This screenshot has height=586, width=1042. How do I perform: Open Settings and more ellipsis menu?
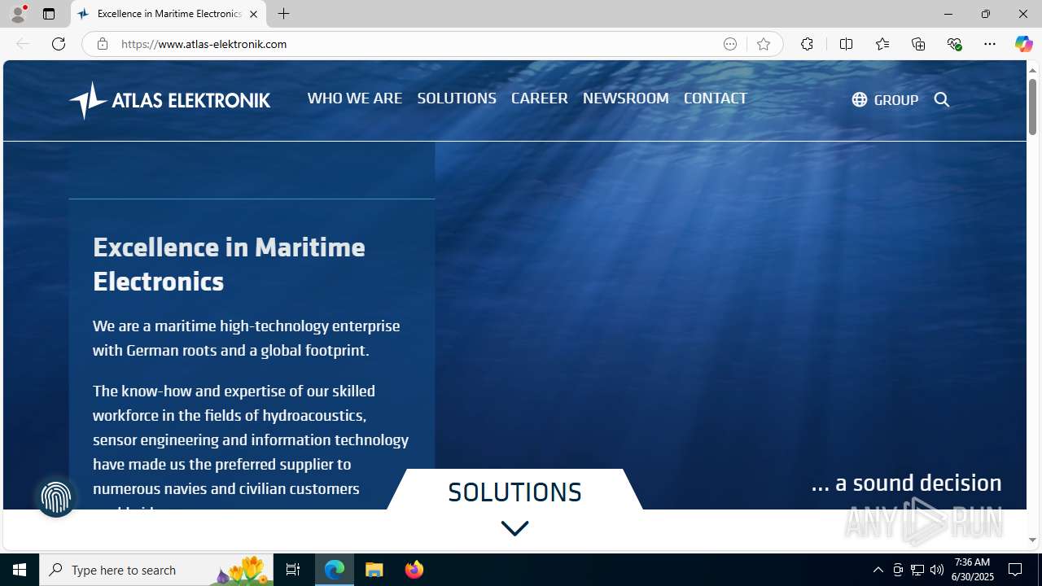tap(990, 44)
